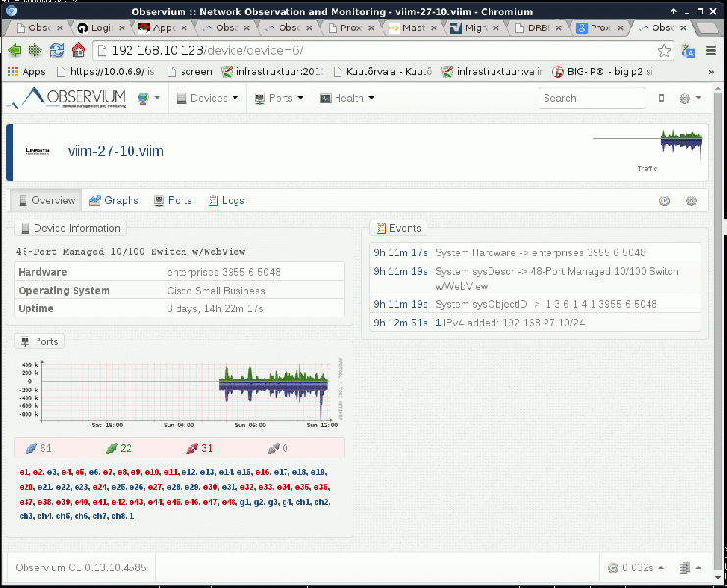Screen dimensions: 727x588
Task: Click the IPv4 added event port link 1
Action: (x=438, y=322)
